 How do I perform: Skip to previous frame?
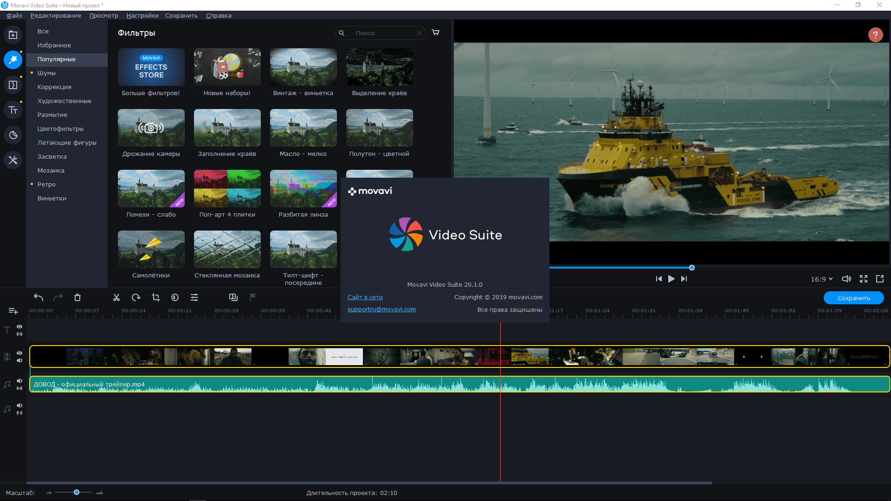coord(659,279)
